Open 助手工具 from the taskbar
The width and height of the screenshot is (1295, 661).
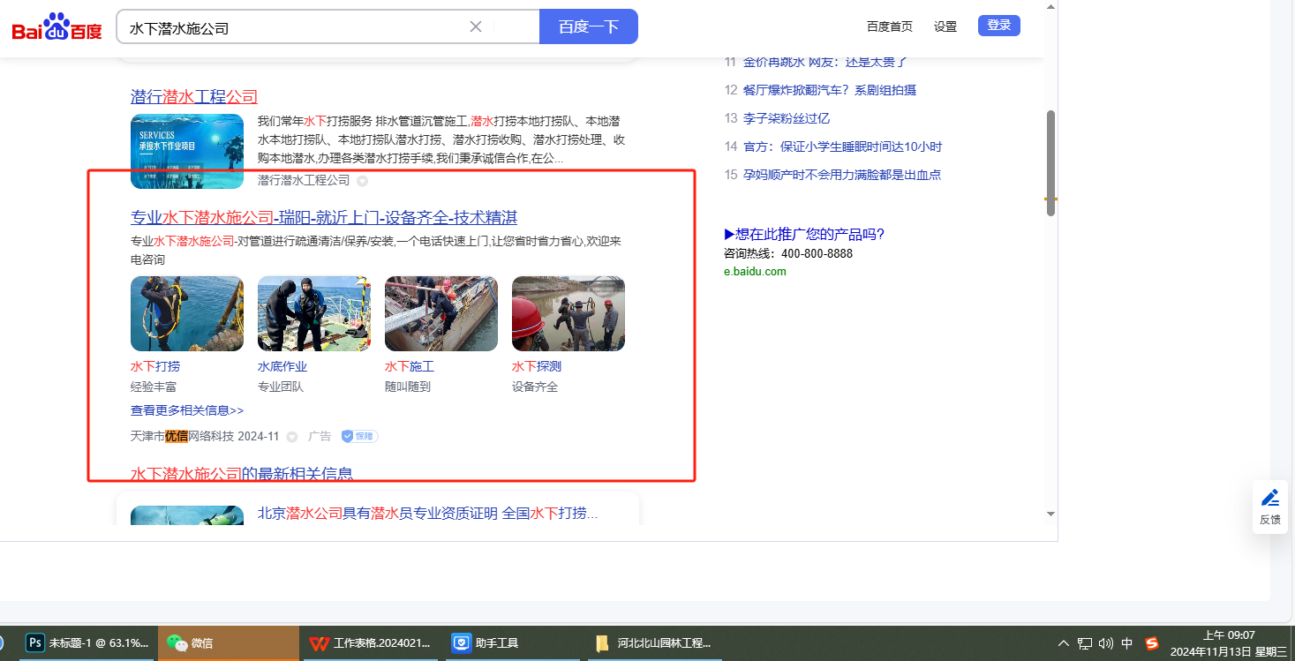point(461,643)
